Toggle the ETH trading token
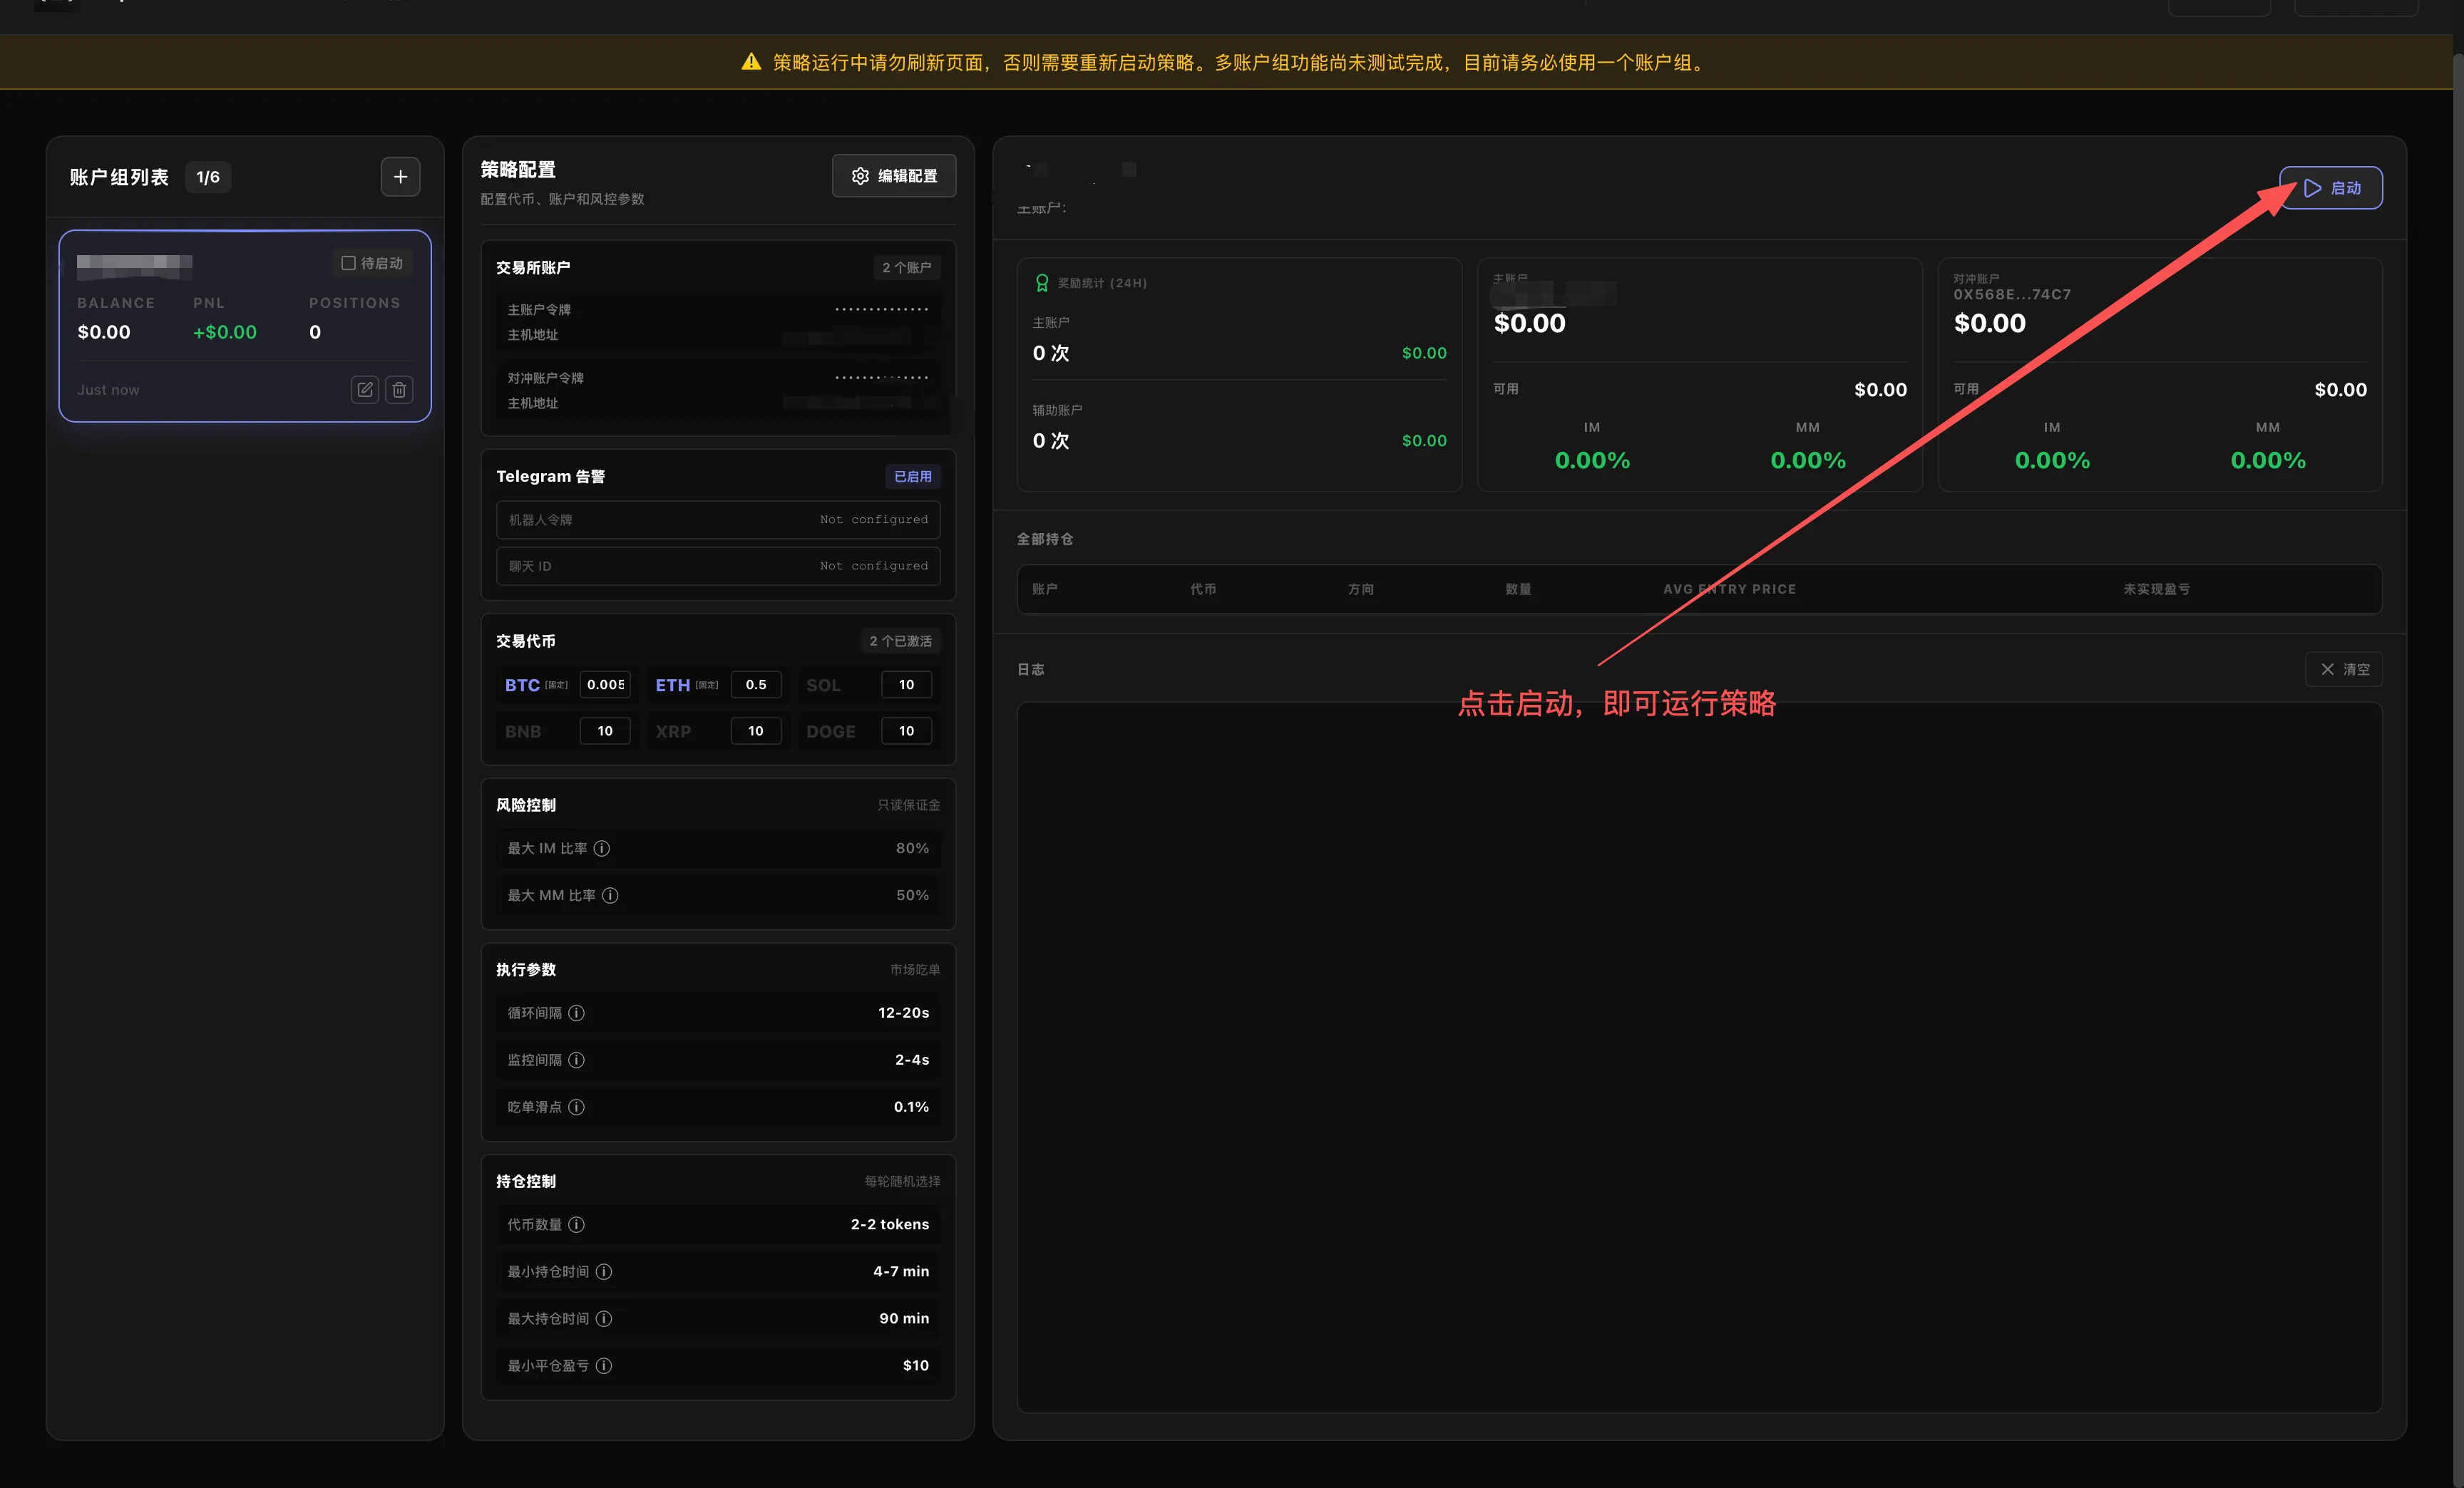 673,686
